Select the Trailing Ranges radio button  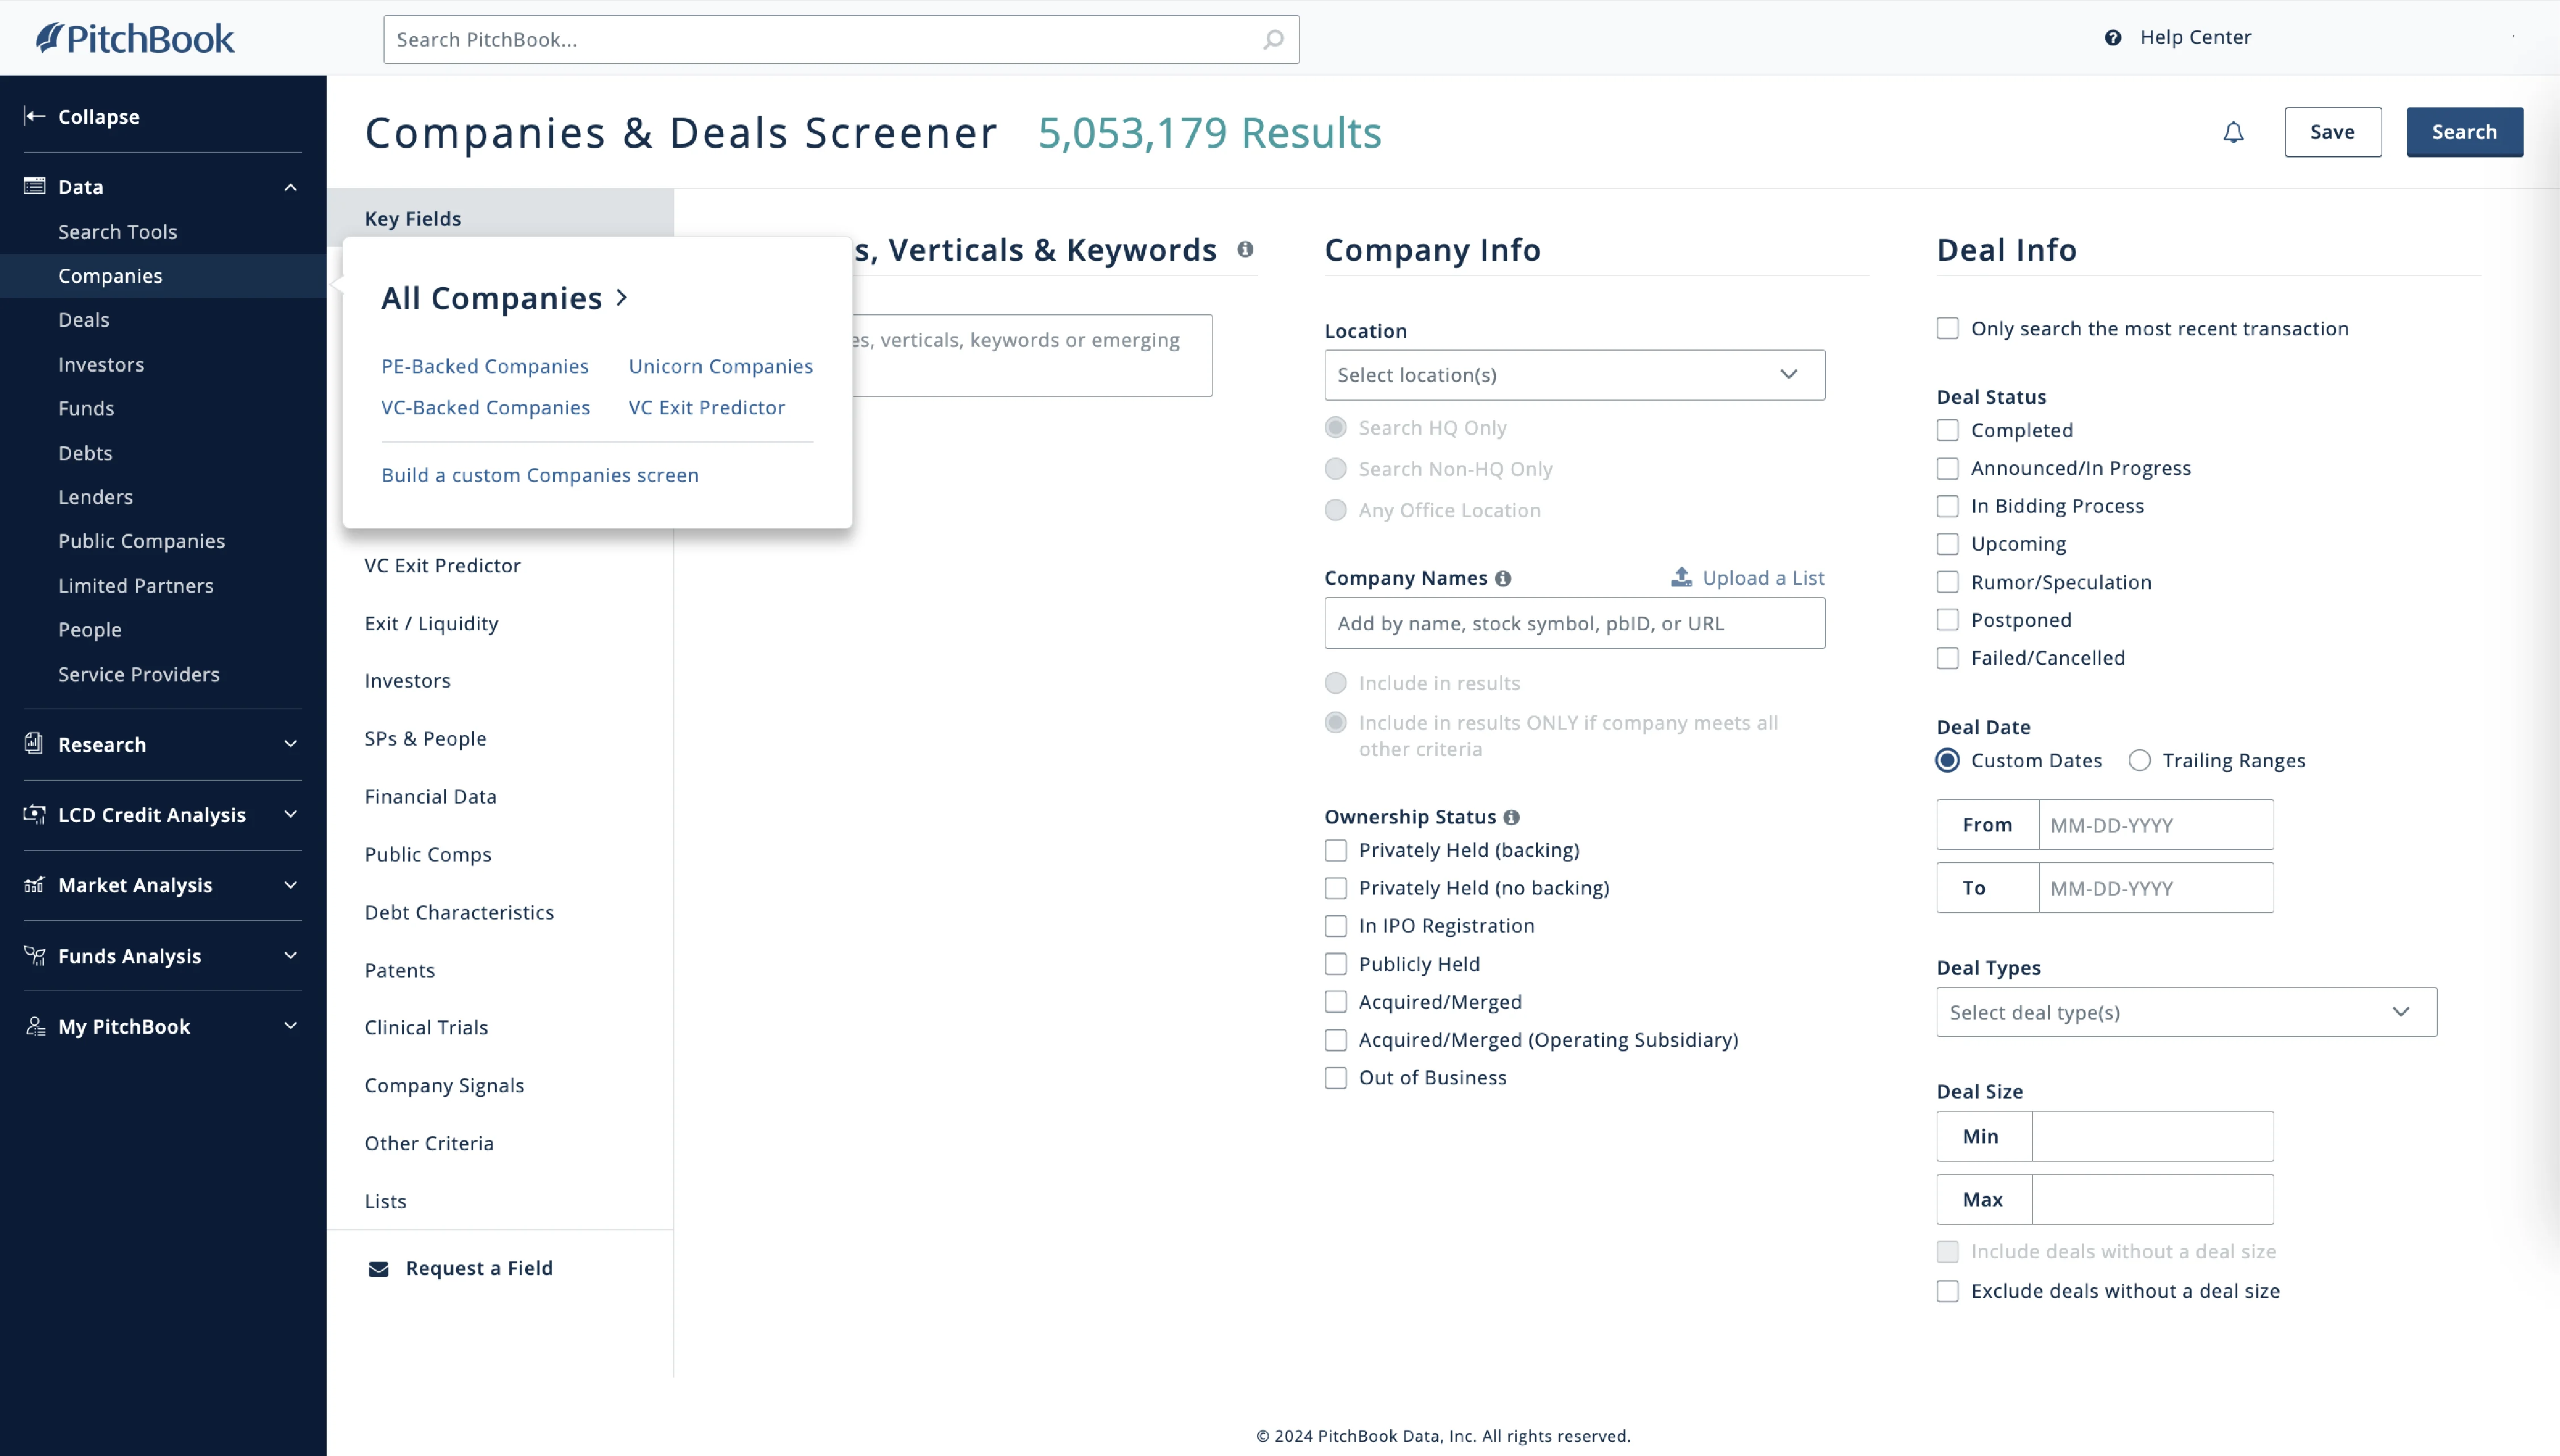pyautogui.click(x=2139, y=760)
